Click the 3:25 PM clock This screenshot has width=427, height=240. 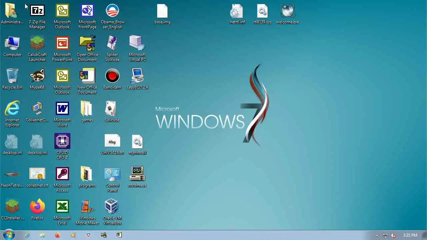click(x=410, y=235)
